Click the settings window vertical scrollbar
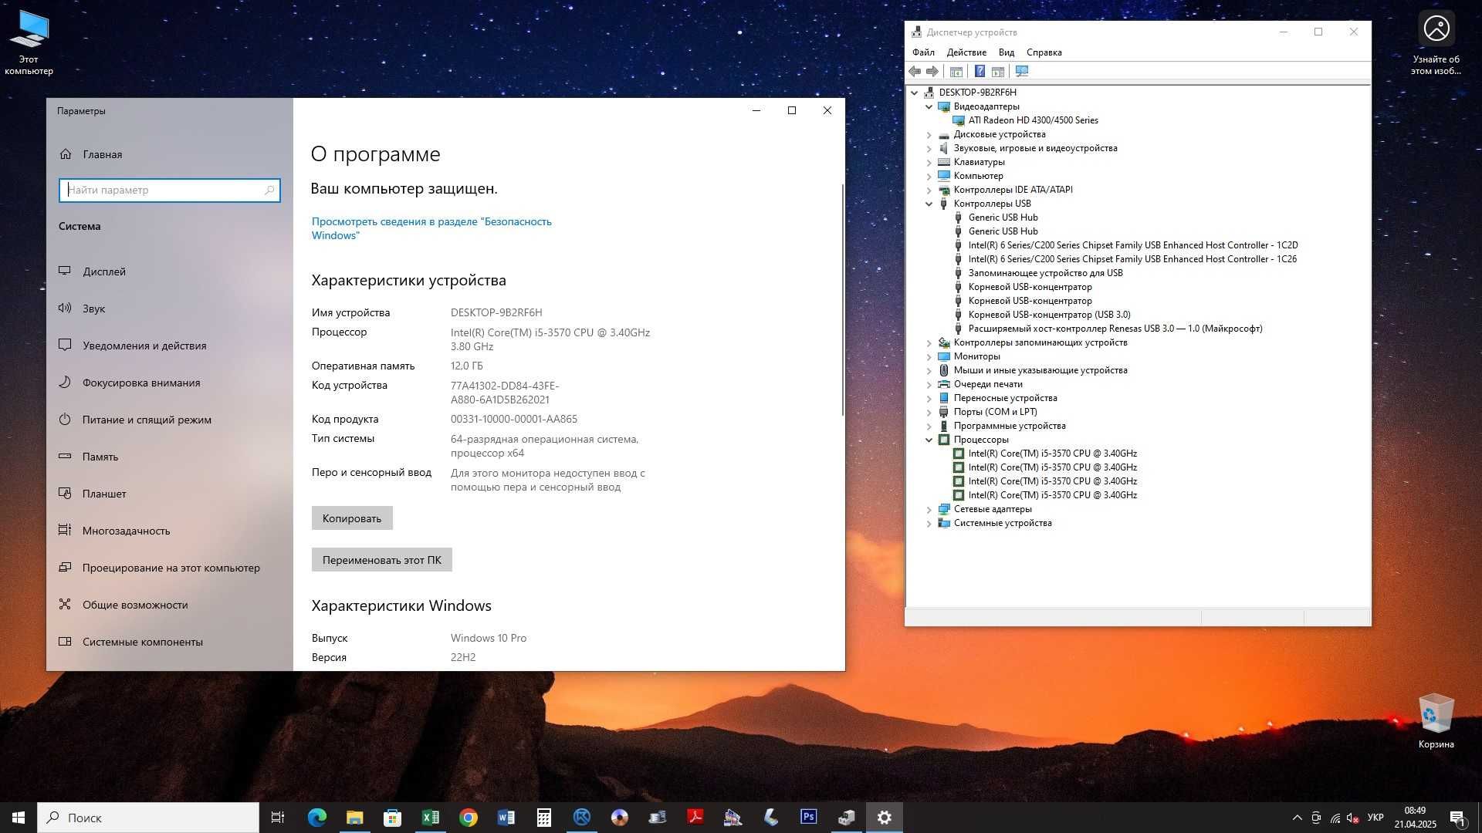The image size is (1482, 833). pyautogui.click(x=843, y=301)
